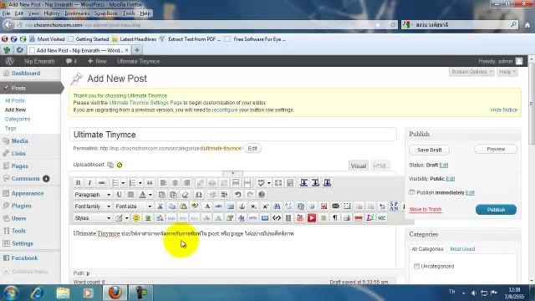Image resolution: width=535 pixels, height=301 pixels.
Task: Click Hide Notice link
Action: 503,110
